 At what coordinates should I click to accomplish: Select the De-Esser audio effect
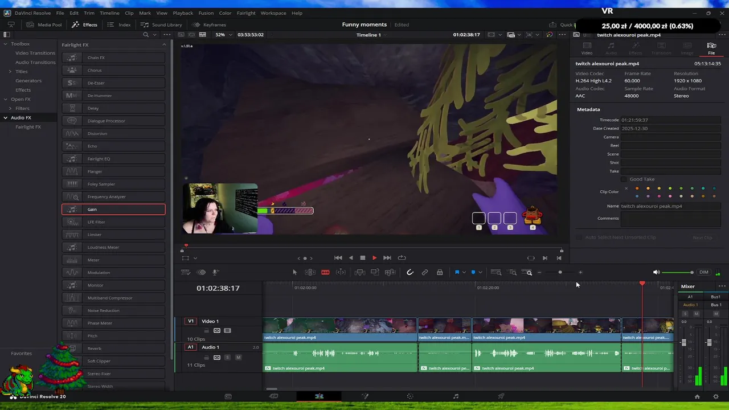point(113,83)
